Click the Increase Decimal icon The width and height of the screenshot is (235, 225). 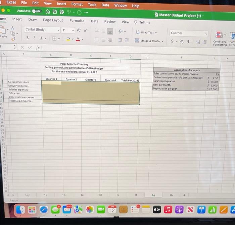tap(198, 42)
